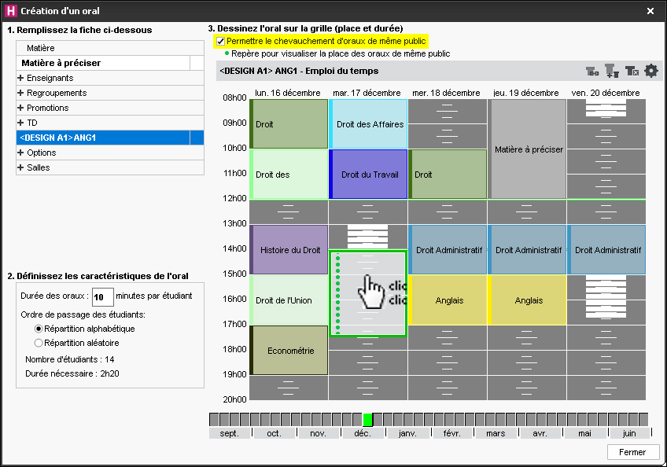Jump to nov. on the year bar
Image resolution: width=667 pixels, height=467 pixels.
[x=319, y=433]
